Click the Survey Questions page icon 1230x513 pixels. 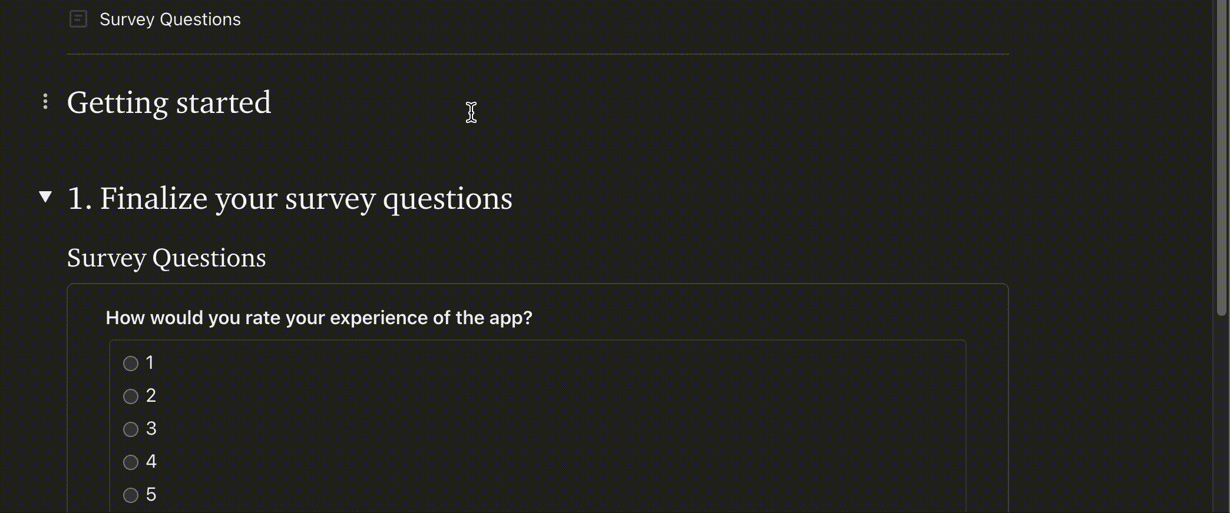pyautogui.click(x=78, y=19)
